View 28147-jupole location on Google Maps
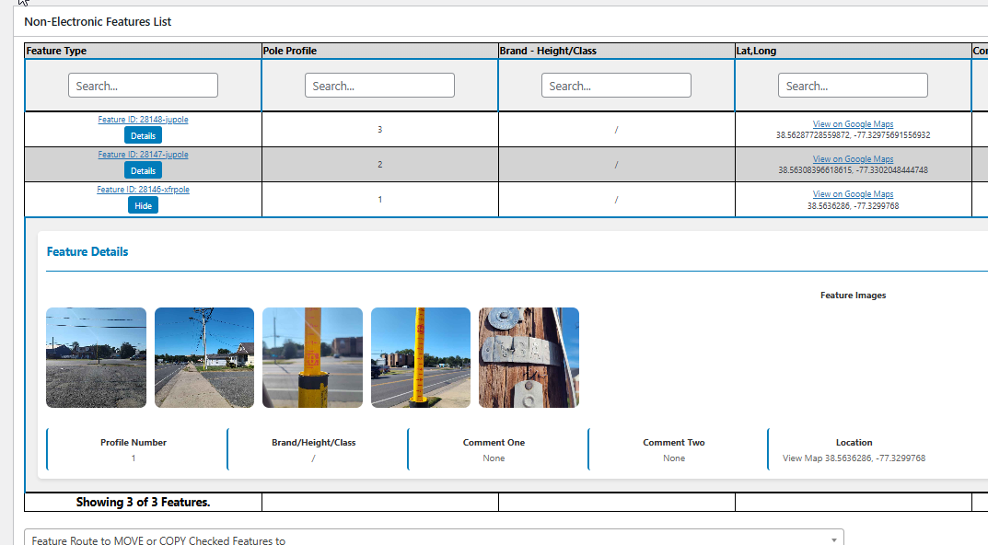This screenshot has width=988, height=545. pos(853,158)
